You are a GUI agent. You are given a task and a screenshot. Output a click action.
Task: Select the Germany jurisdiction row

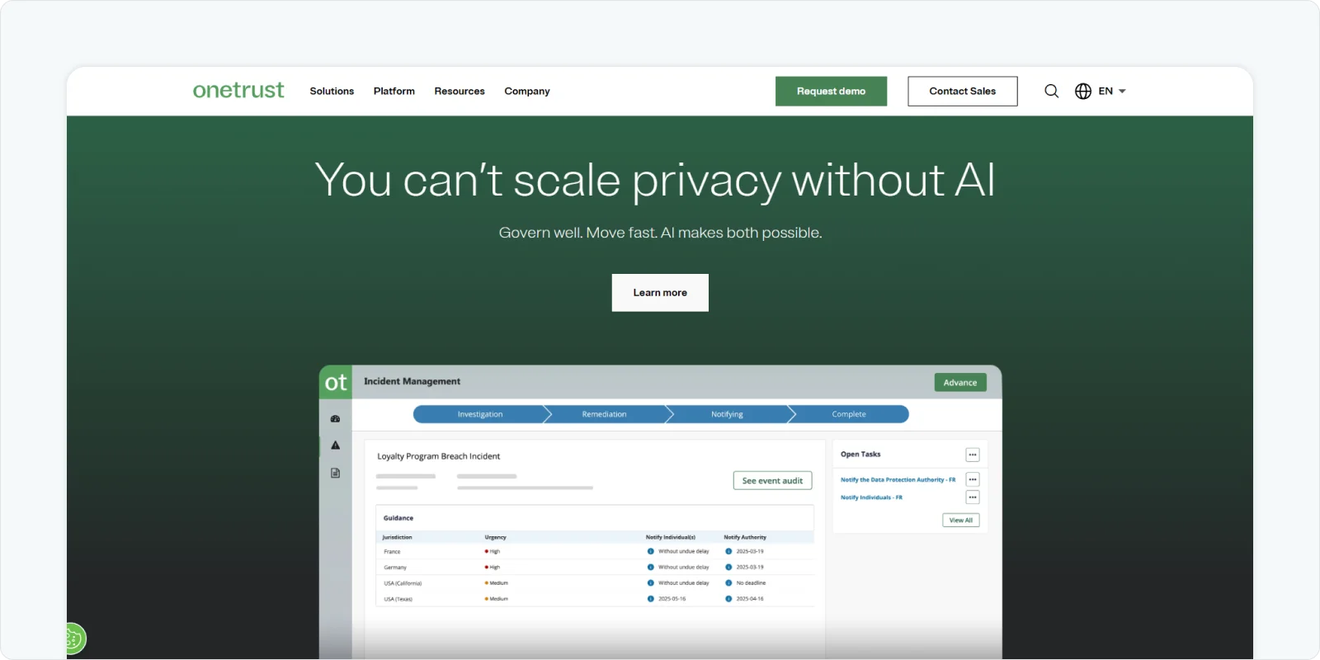pos(595,568)
